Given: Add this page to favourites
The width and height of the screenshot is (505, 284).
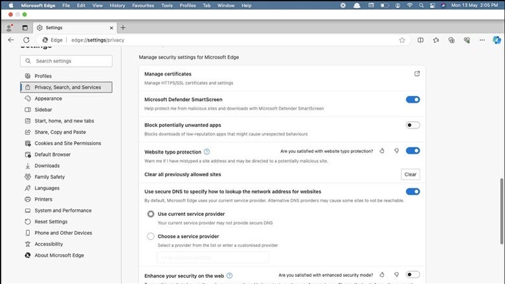Looking at the screenshot, I should tap(402, 40).
